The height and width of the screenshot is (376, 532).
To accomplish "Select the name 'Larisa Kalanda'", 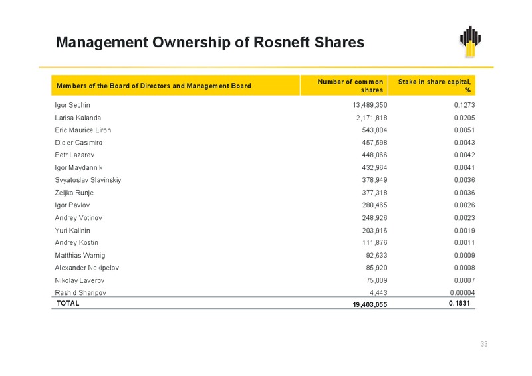I will pyautogui.click(x=78, y=118).
